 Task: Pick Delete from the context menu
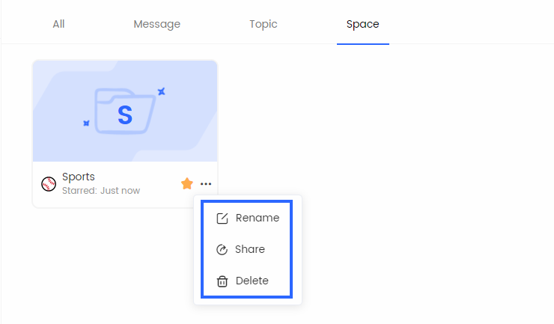(252, 281)
